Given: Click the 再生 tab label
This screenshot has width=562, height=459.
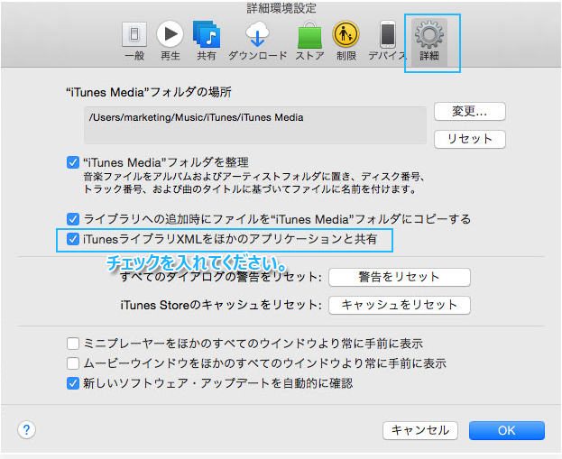Looking at the screenshot, I should (170, 56).
